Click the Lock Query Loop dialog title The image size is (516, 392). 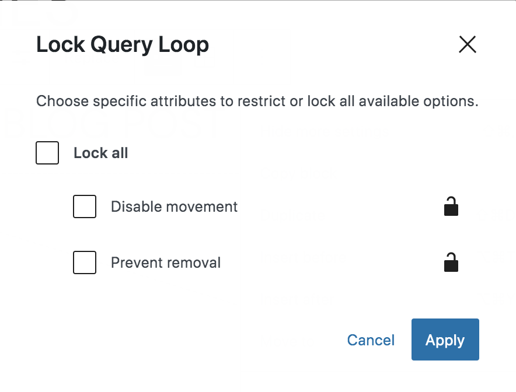tap(123, 44)
